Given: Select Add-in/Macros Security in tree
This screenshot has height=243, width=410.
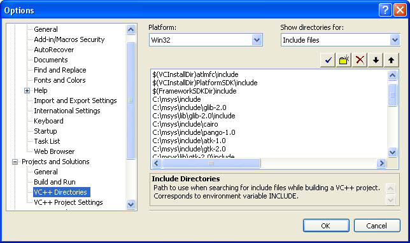Looking at the screenshot, I should pyautogui.click(x=69, y=39).
